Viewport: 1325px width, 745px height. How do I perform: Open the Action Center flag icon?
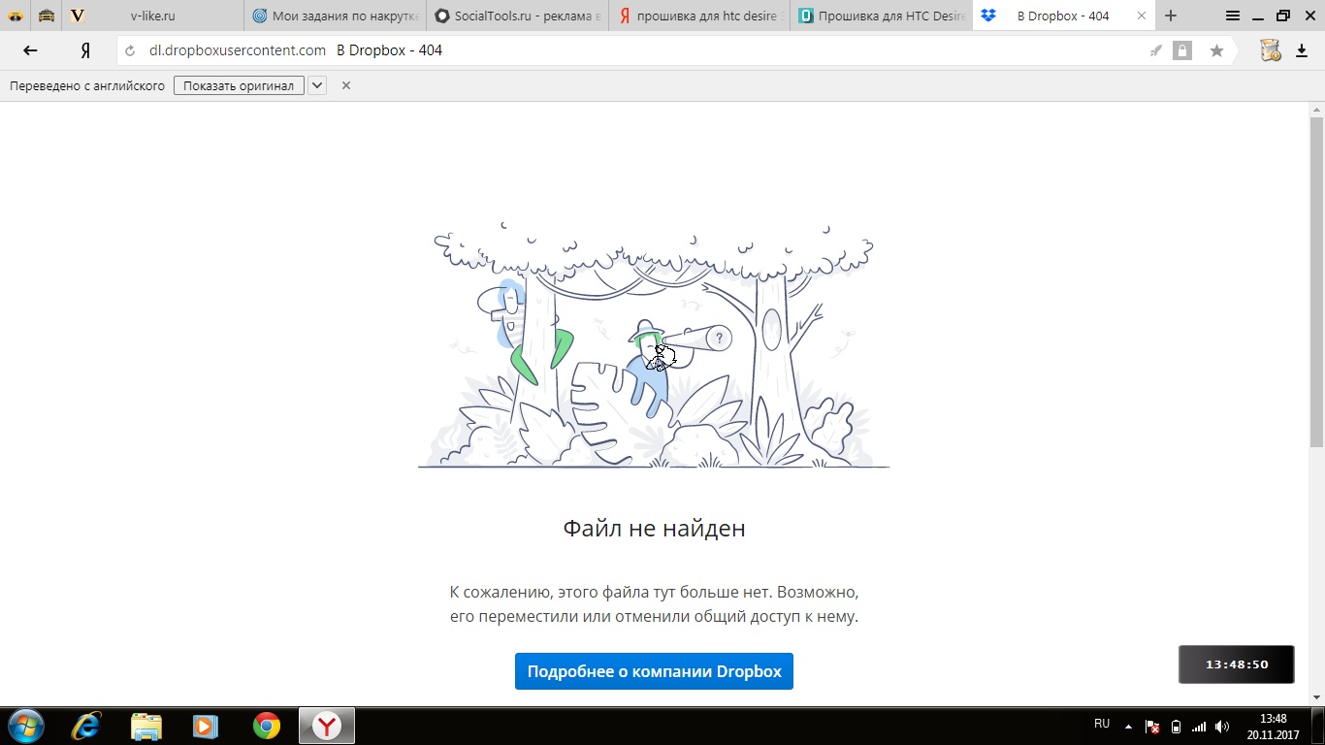point(1152,726)
